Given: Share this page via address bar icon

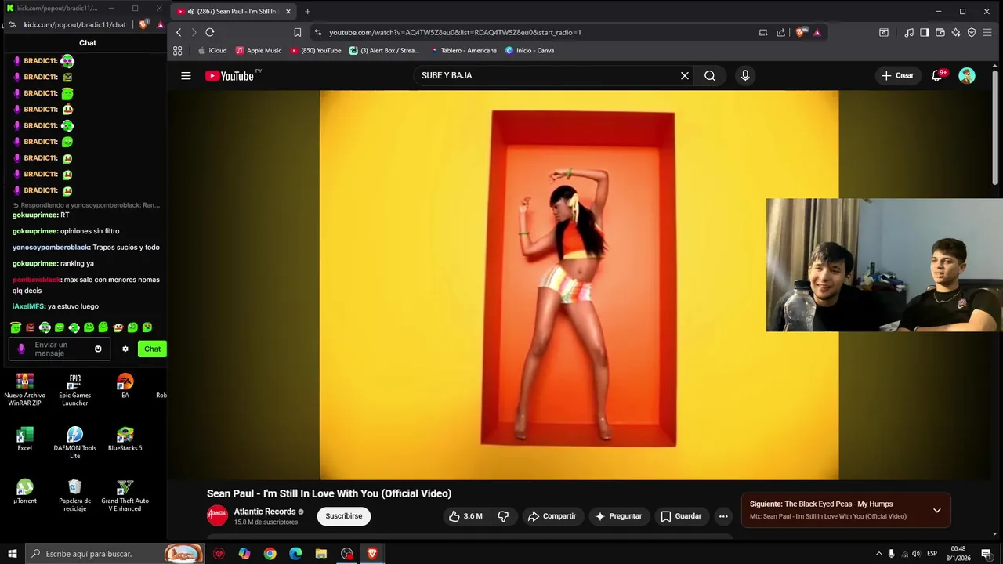Looking at the screenshot, I should [x=781, y=32].
